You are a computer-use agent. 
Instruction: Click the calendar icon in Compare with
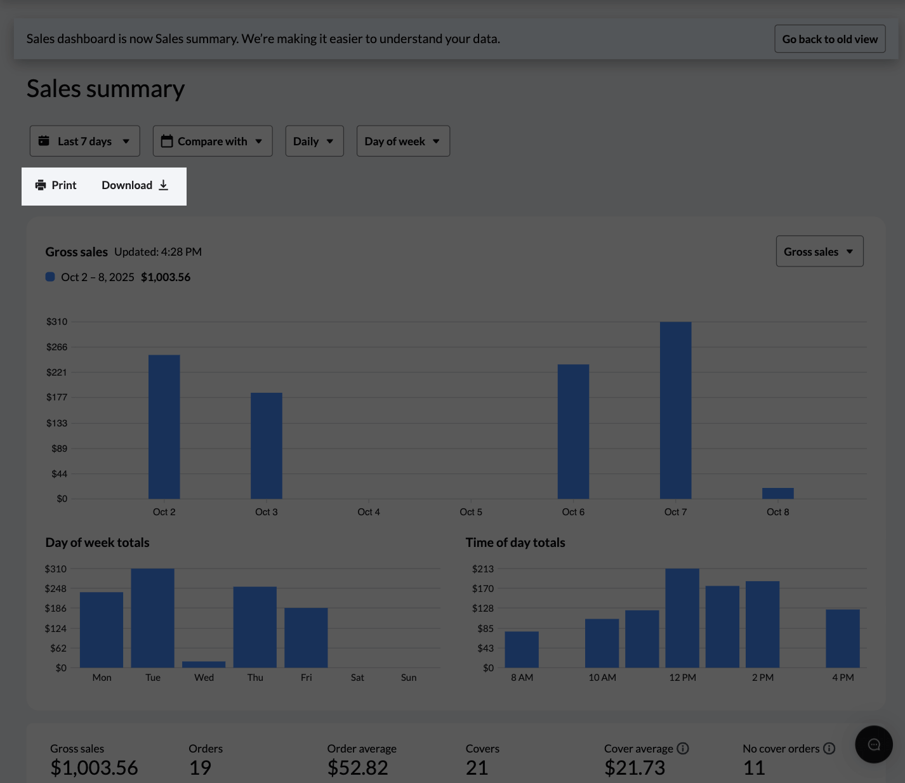tap(167, 141)
